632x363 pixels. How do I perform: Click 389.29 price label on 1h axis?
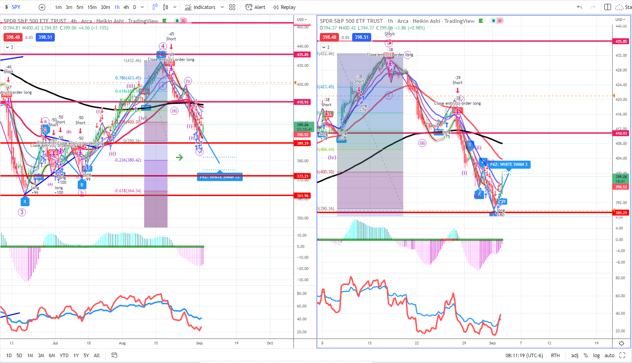pyautogui.click(x=621, y=213)
